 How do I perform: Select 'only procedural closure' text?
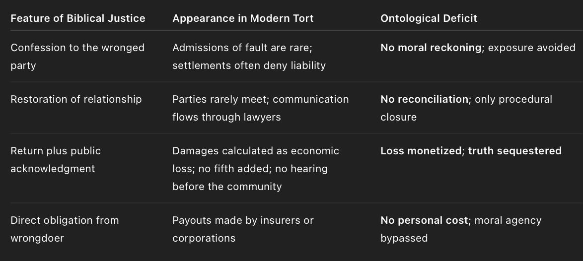pyautogui.click(x=466, y=108)
